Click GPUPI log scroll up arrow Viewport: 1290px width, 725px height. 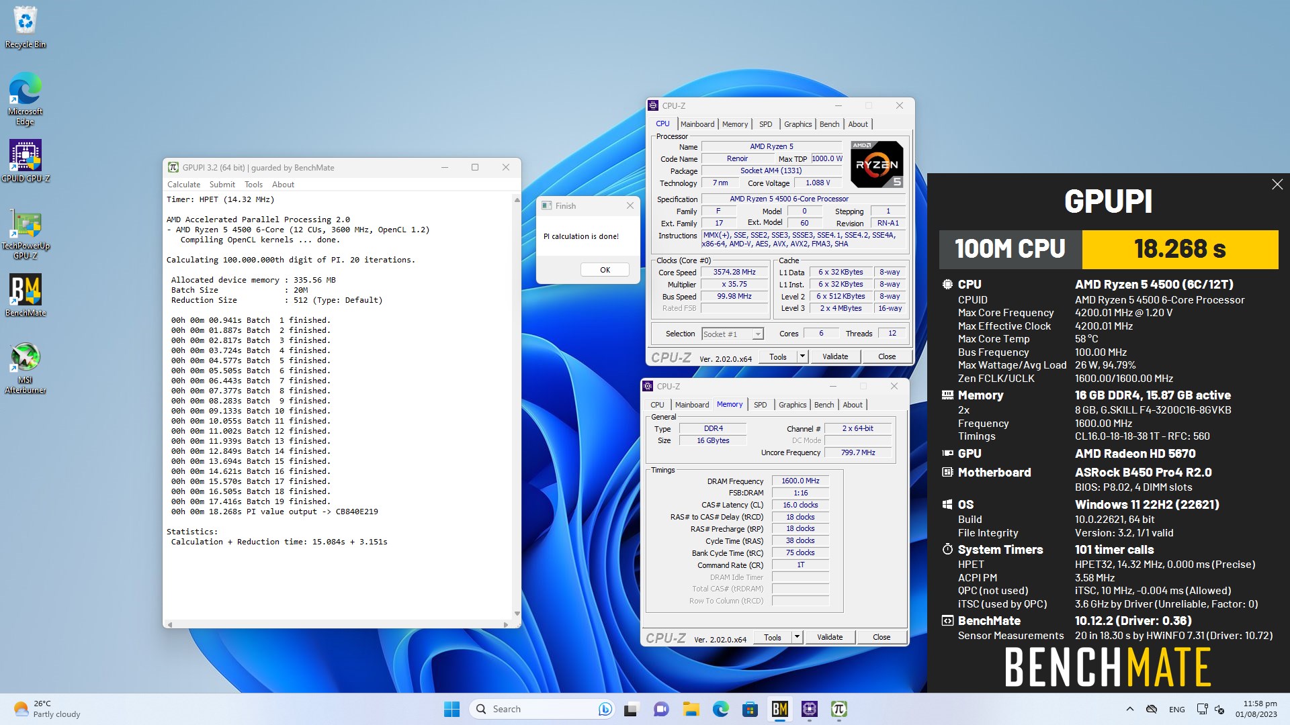click(x=516, y=199)
